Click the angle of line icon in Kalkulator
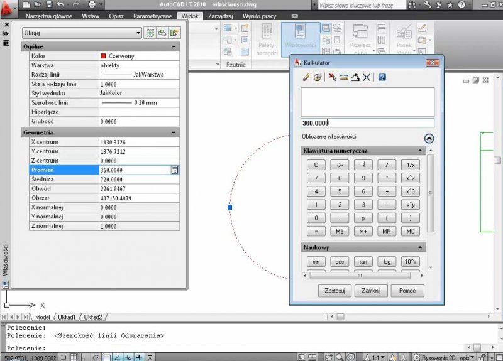503x361 pixels. tap(355, 77)
